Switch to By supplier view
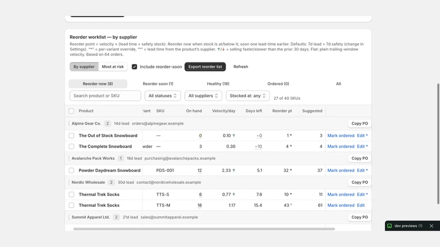 [x=84, y=66]
